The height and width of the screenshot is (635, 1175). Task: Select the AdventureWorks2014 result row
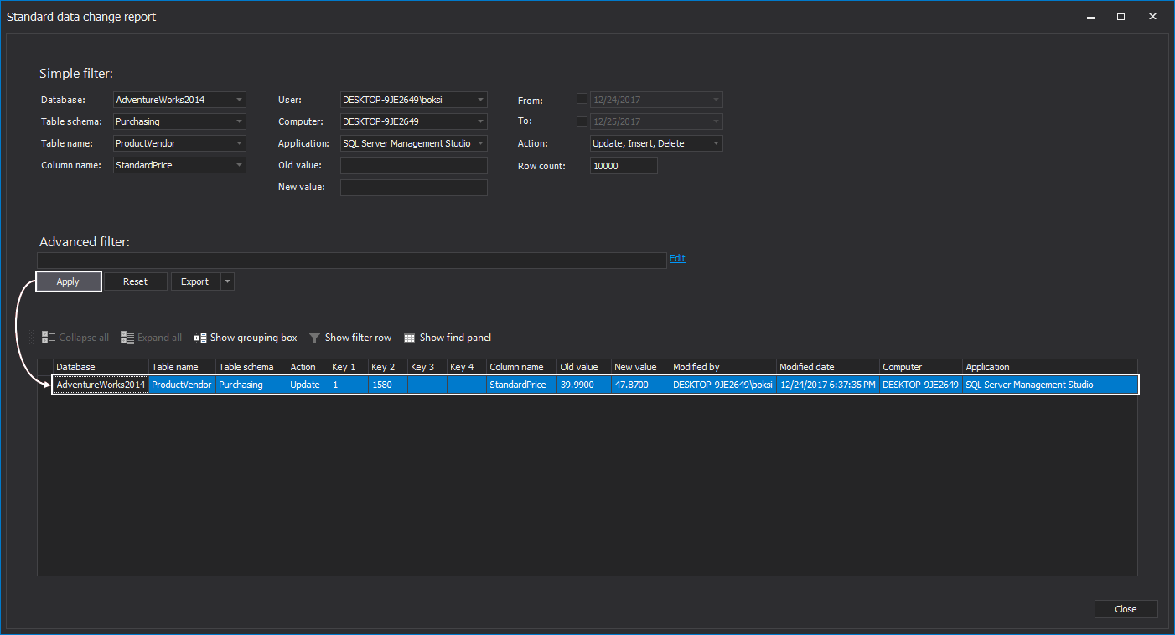point(503,385)
